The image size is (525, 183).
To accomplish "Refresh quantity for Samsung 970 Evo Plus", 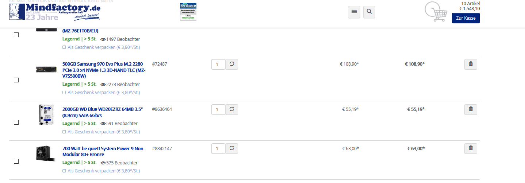I will [x=231, y=64].
